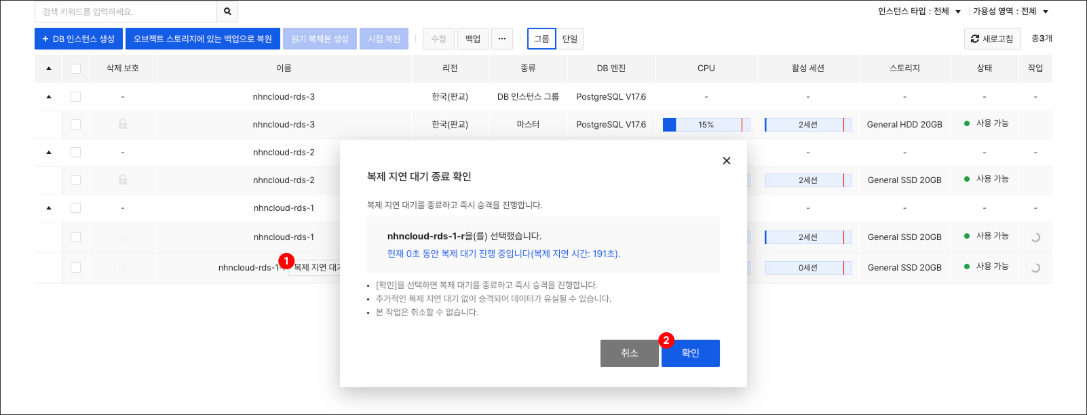Click the 삭제 보호 column header
Screen dimensions: 1087x415
[x=123, y=68]
